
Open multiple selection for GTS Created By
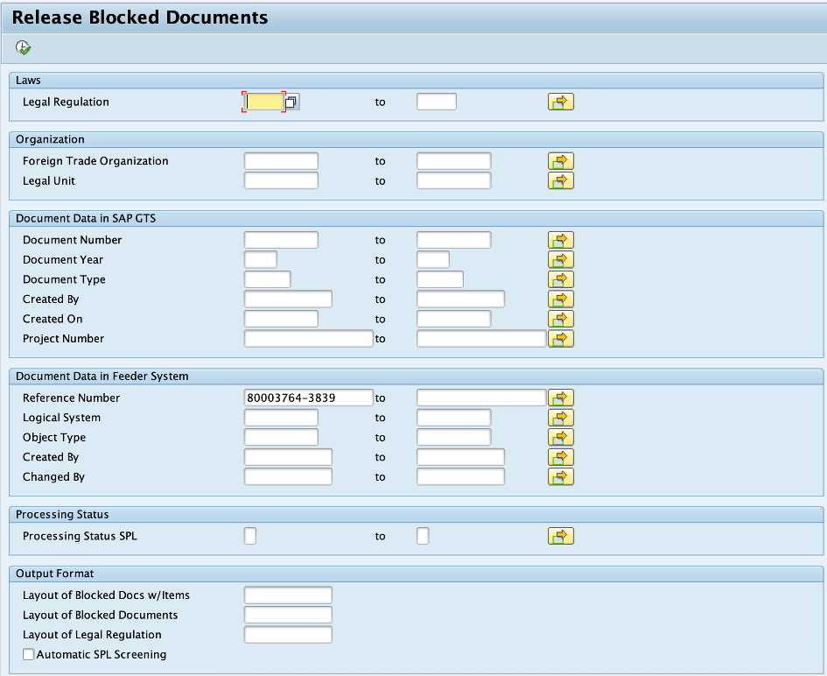point(561,299)
